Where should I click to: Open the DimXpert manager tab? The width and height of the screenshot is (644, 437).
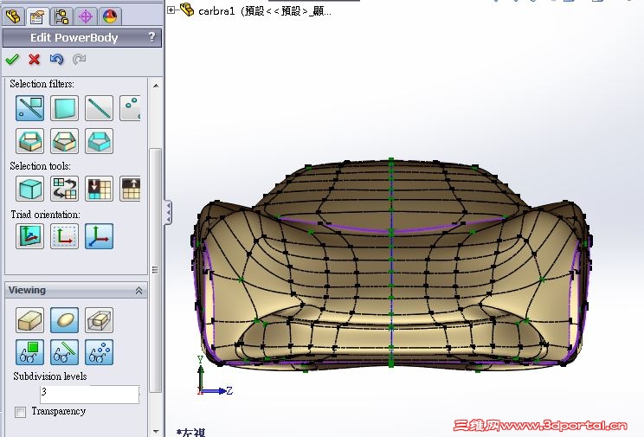(86, 16)
